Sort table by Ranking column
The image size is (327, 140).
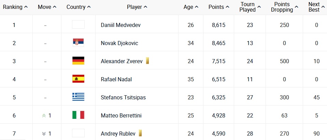15,7
